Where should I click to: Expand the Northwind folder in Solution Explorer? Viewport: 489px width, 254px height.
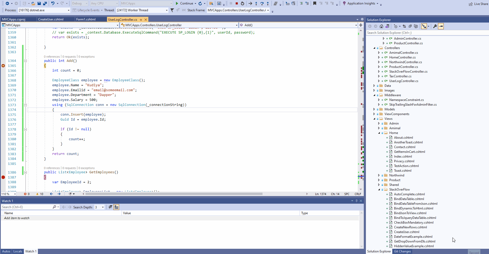tap(379, 175)
